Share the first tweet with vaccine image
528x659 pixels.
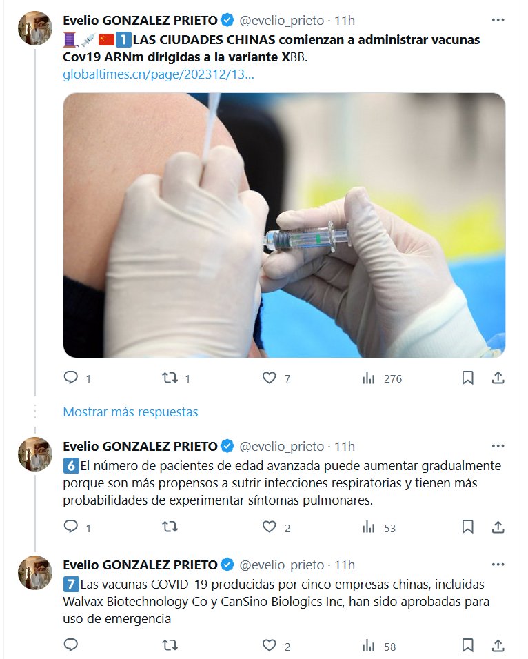(498, 378)
